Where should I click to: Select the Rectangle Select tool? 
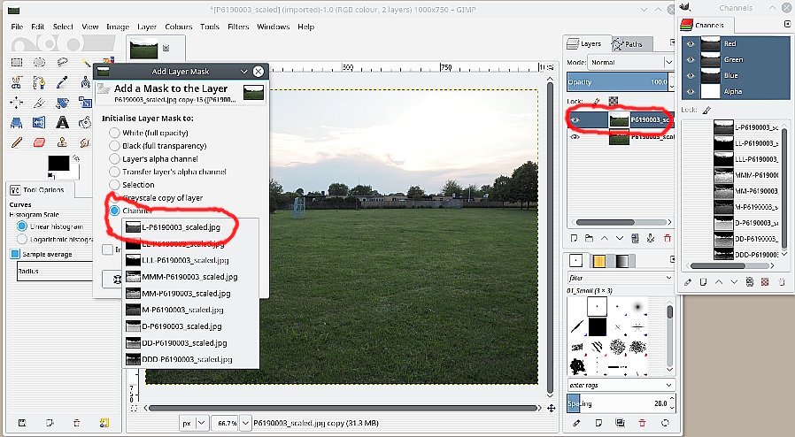[x=16, y=62]
